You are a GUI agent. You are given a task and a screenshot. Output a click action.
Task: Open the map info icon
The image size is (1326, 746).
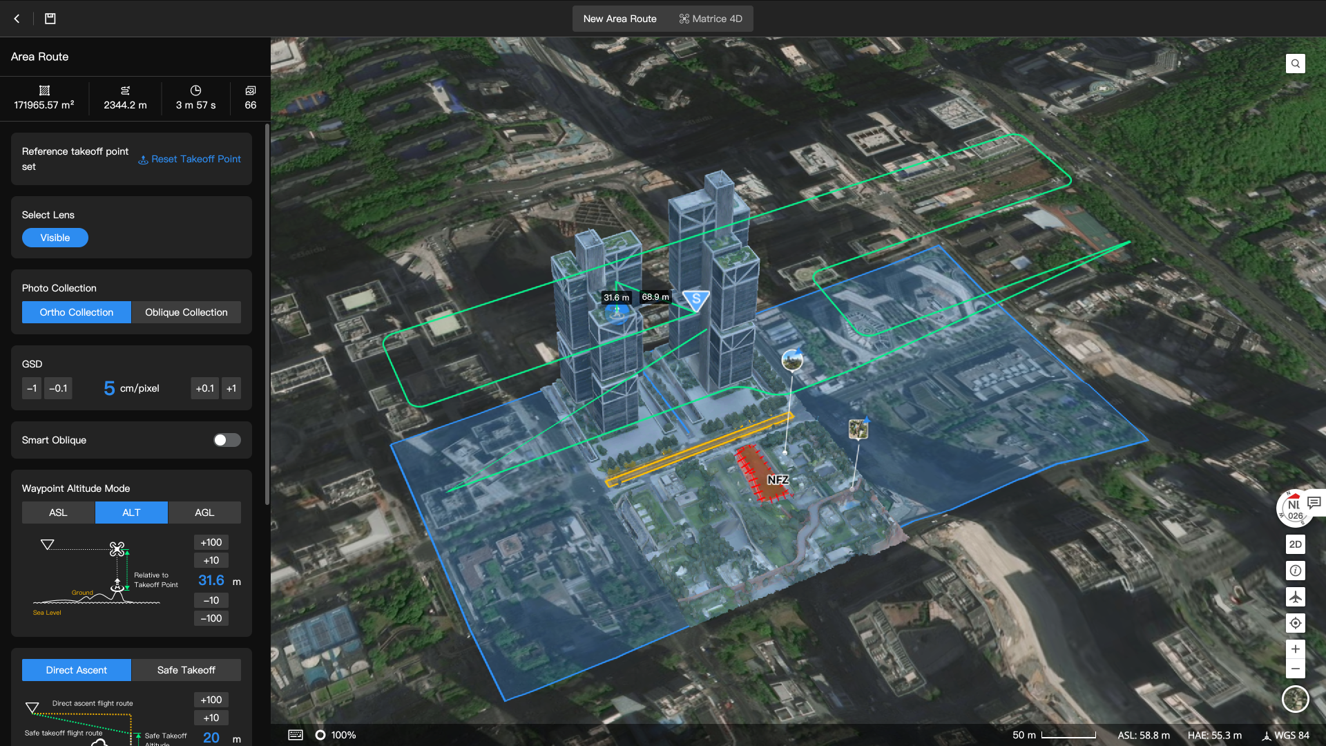(1296, 571)
